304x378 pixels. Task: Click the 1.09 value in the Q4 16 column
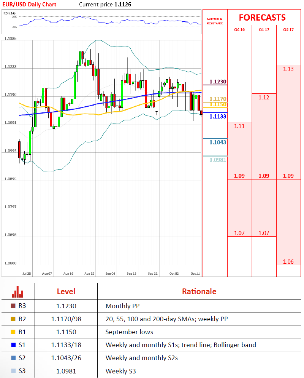coord(239,176)
